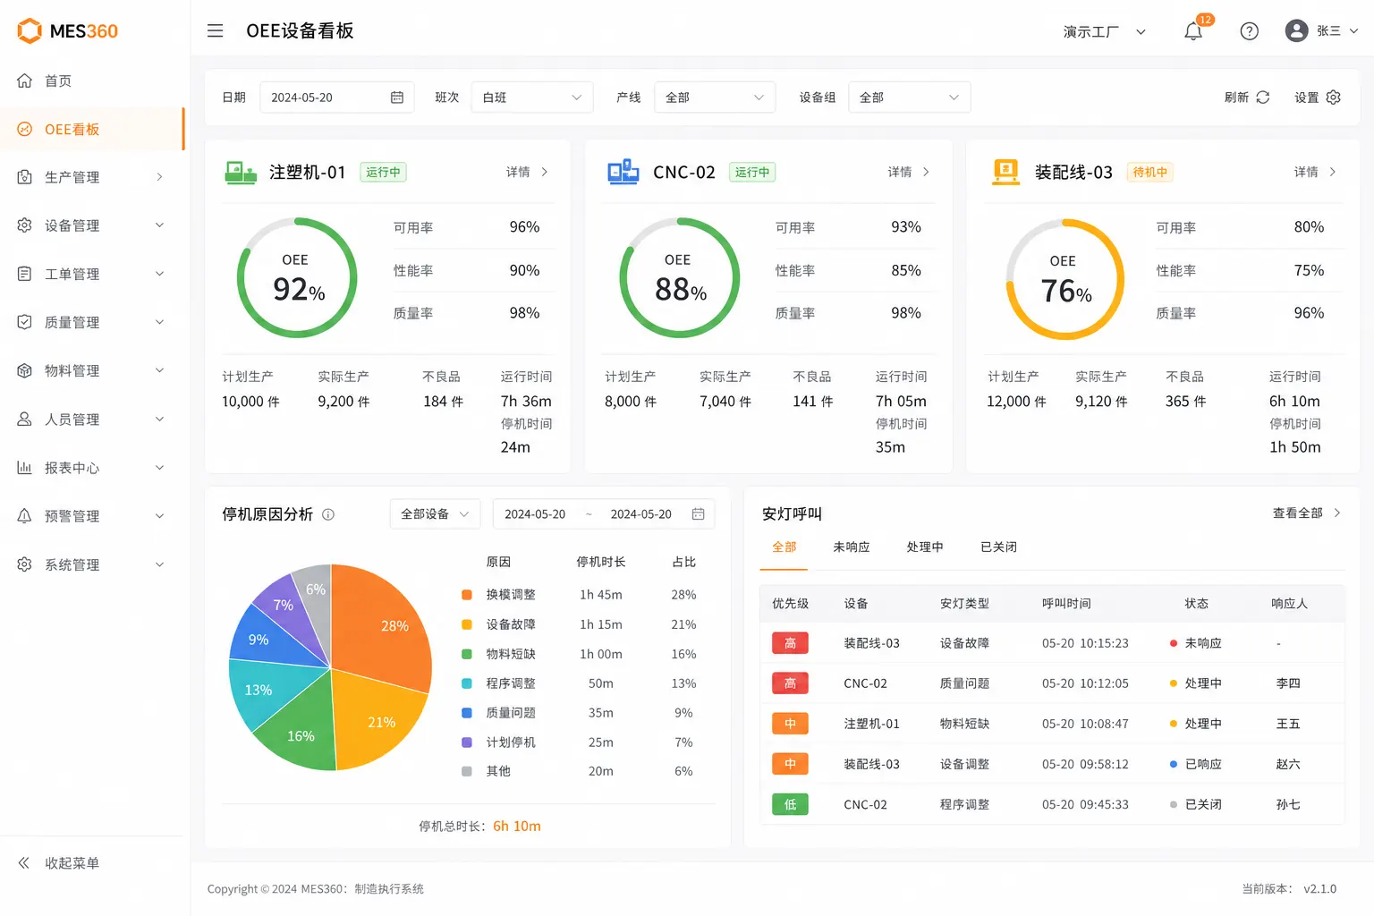Click the refresh icon beside 刷新

click(1263, 98)
